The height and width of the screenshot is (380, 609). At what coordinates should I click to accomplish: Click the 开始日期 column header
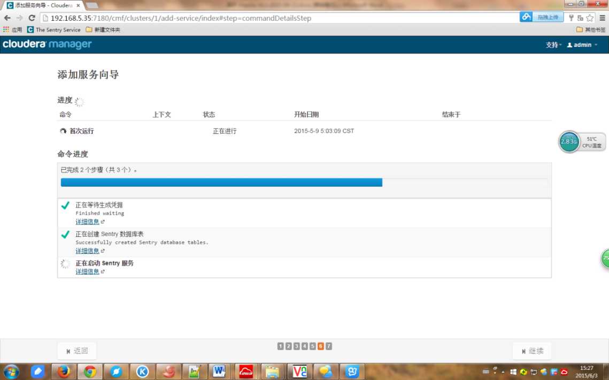[306, 114]
